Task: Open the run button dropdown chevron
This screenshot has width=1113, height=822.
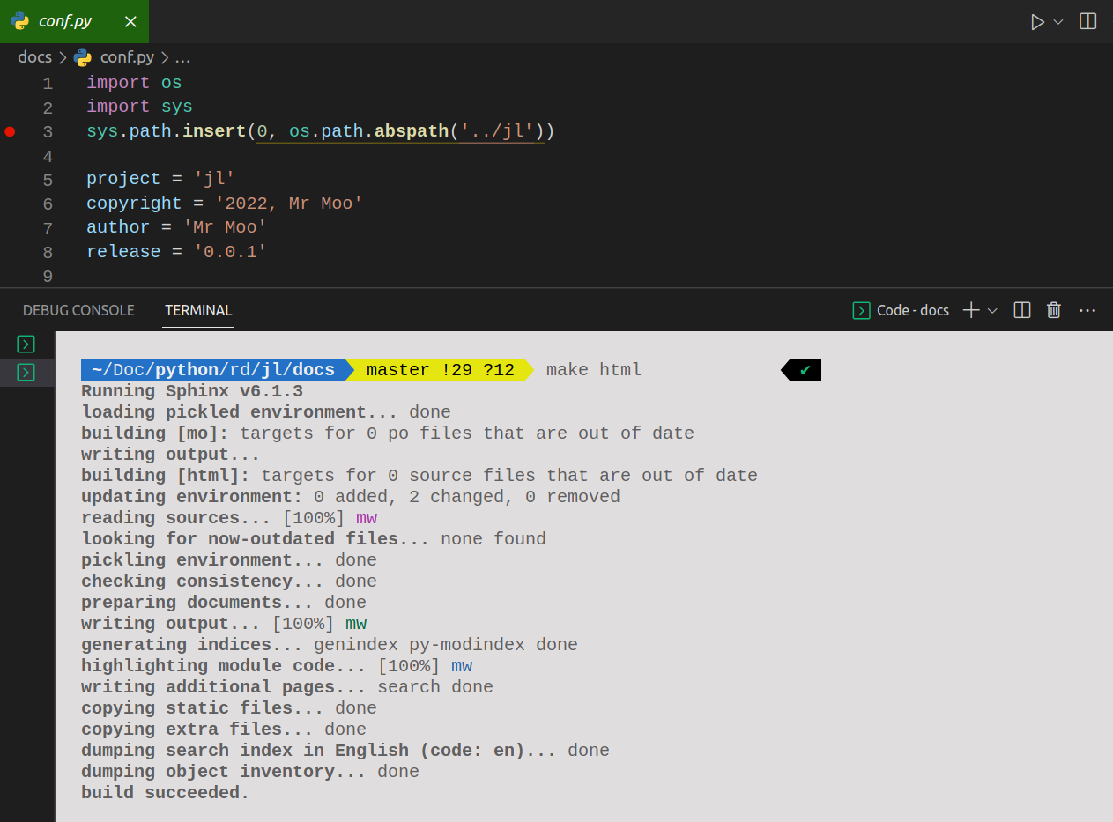Action: (1057, 21)
